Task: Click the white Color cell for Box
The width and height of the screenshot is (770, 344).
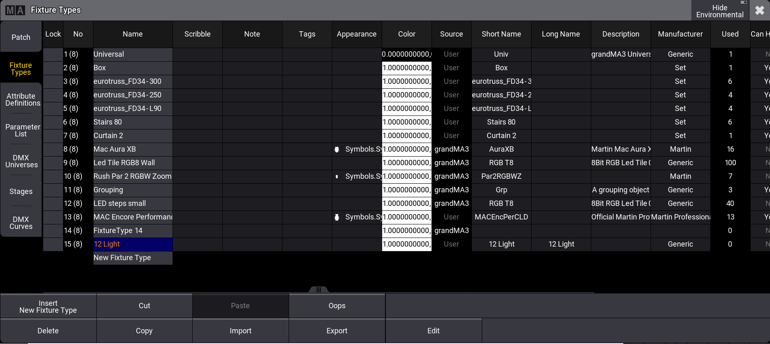Action: pos(406,68)
